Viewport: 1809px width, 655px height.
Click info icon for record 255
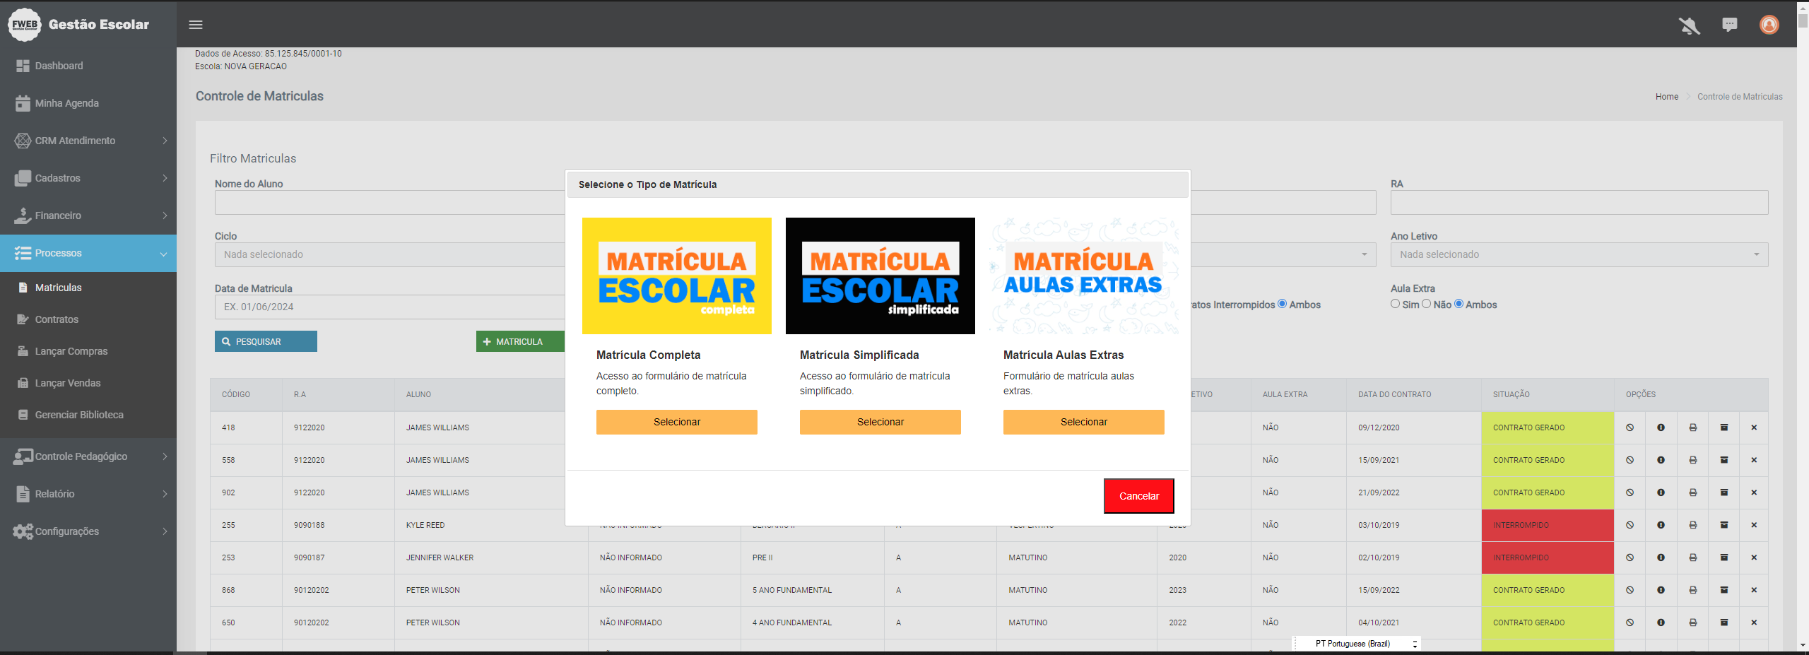(1661, 525)
